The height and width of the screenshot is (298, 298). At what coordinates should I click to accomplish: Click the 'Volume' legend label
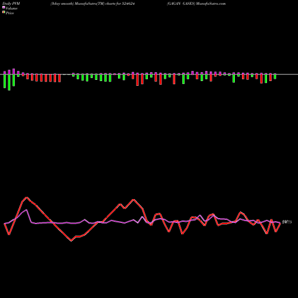11,8
